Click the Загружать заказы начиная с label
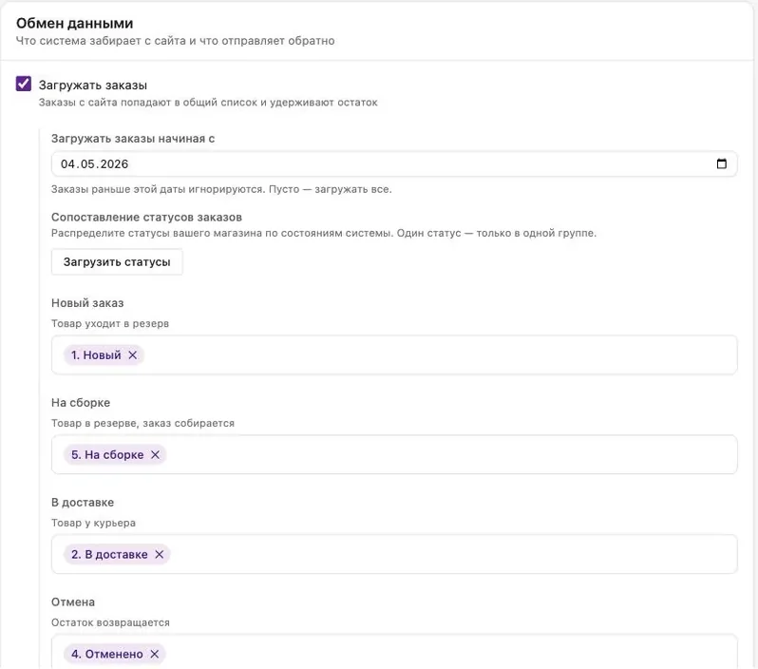Viewport: 758px width, 669px height. tap(133, 139)
